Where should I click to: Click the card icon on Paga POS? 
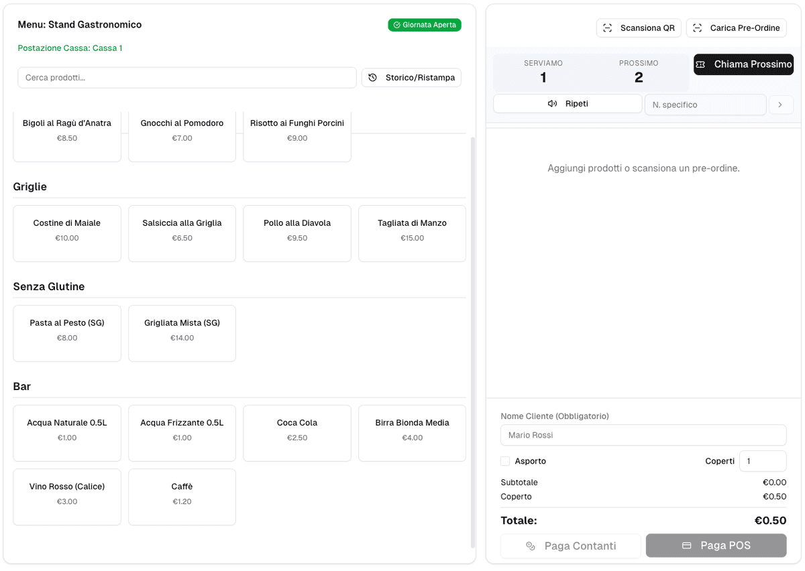tap(686, 546)
